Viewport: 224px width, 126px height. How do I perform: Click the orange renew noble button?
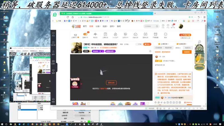(x=187, y=52)
